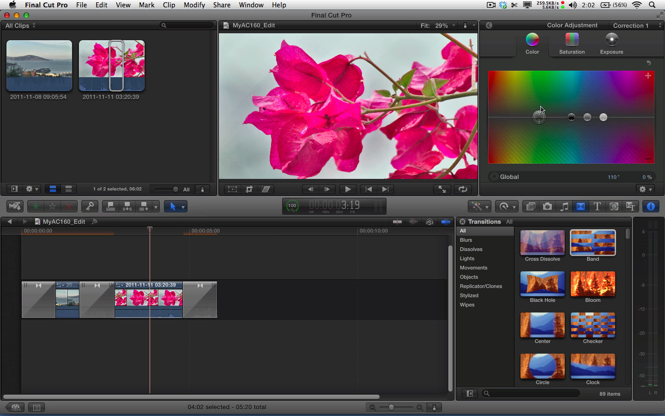
Task: Expand the All Clips filter dropdown
Action: tap(20, 25)
